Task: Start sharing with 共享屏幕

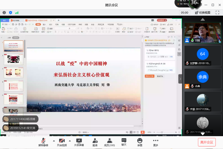Action: [79, 142]
